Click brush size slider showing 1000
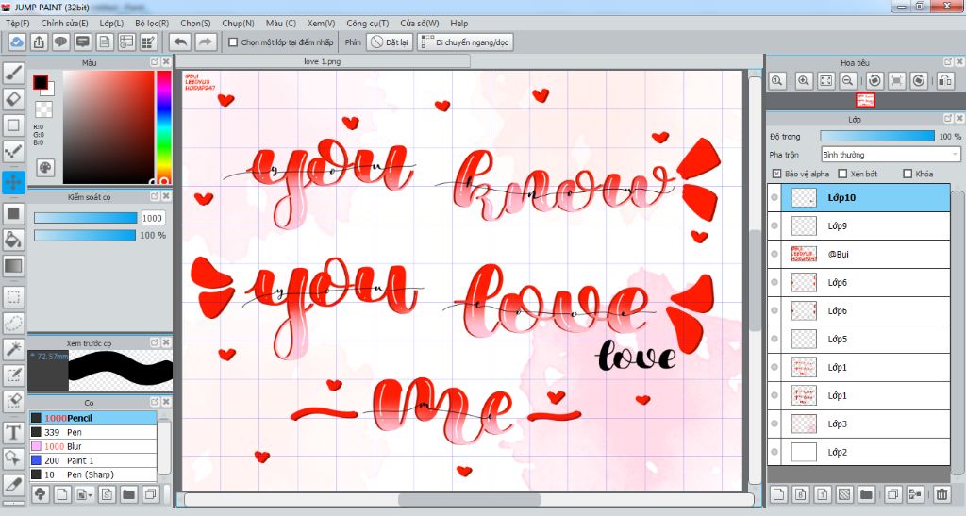 (85, 218)
